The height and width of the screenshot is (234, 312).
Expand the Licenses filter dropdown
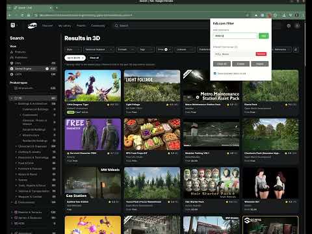tap(185, 49)
